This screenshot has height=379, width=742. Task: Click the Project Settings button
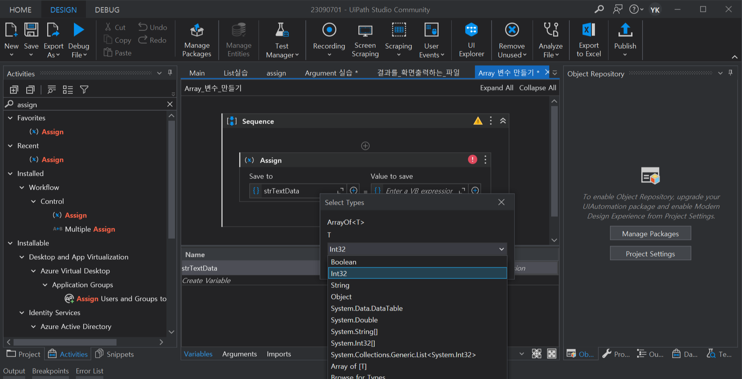coord(650,253)
